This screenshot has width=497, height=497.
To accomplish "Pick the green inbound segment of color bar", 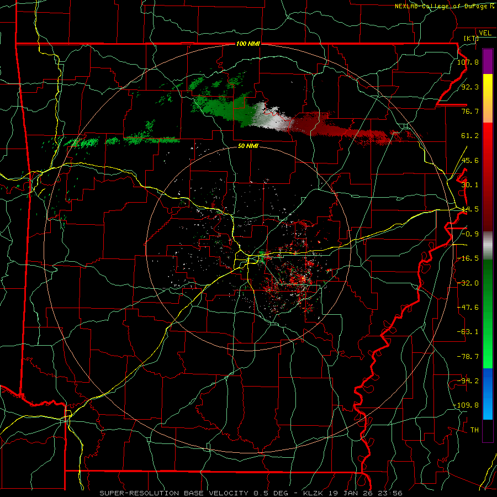I will (488, 314).
